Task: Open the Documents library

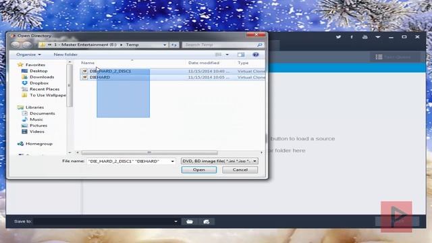Action: point(43,113)
